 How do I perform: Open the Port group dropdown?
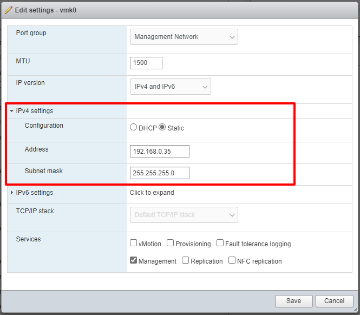184,37
